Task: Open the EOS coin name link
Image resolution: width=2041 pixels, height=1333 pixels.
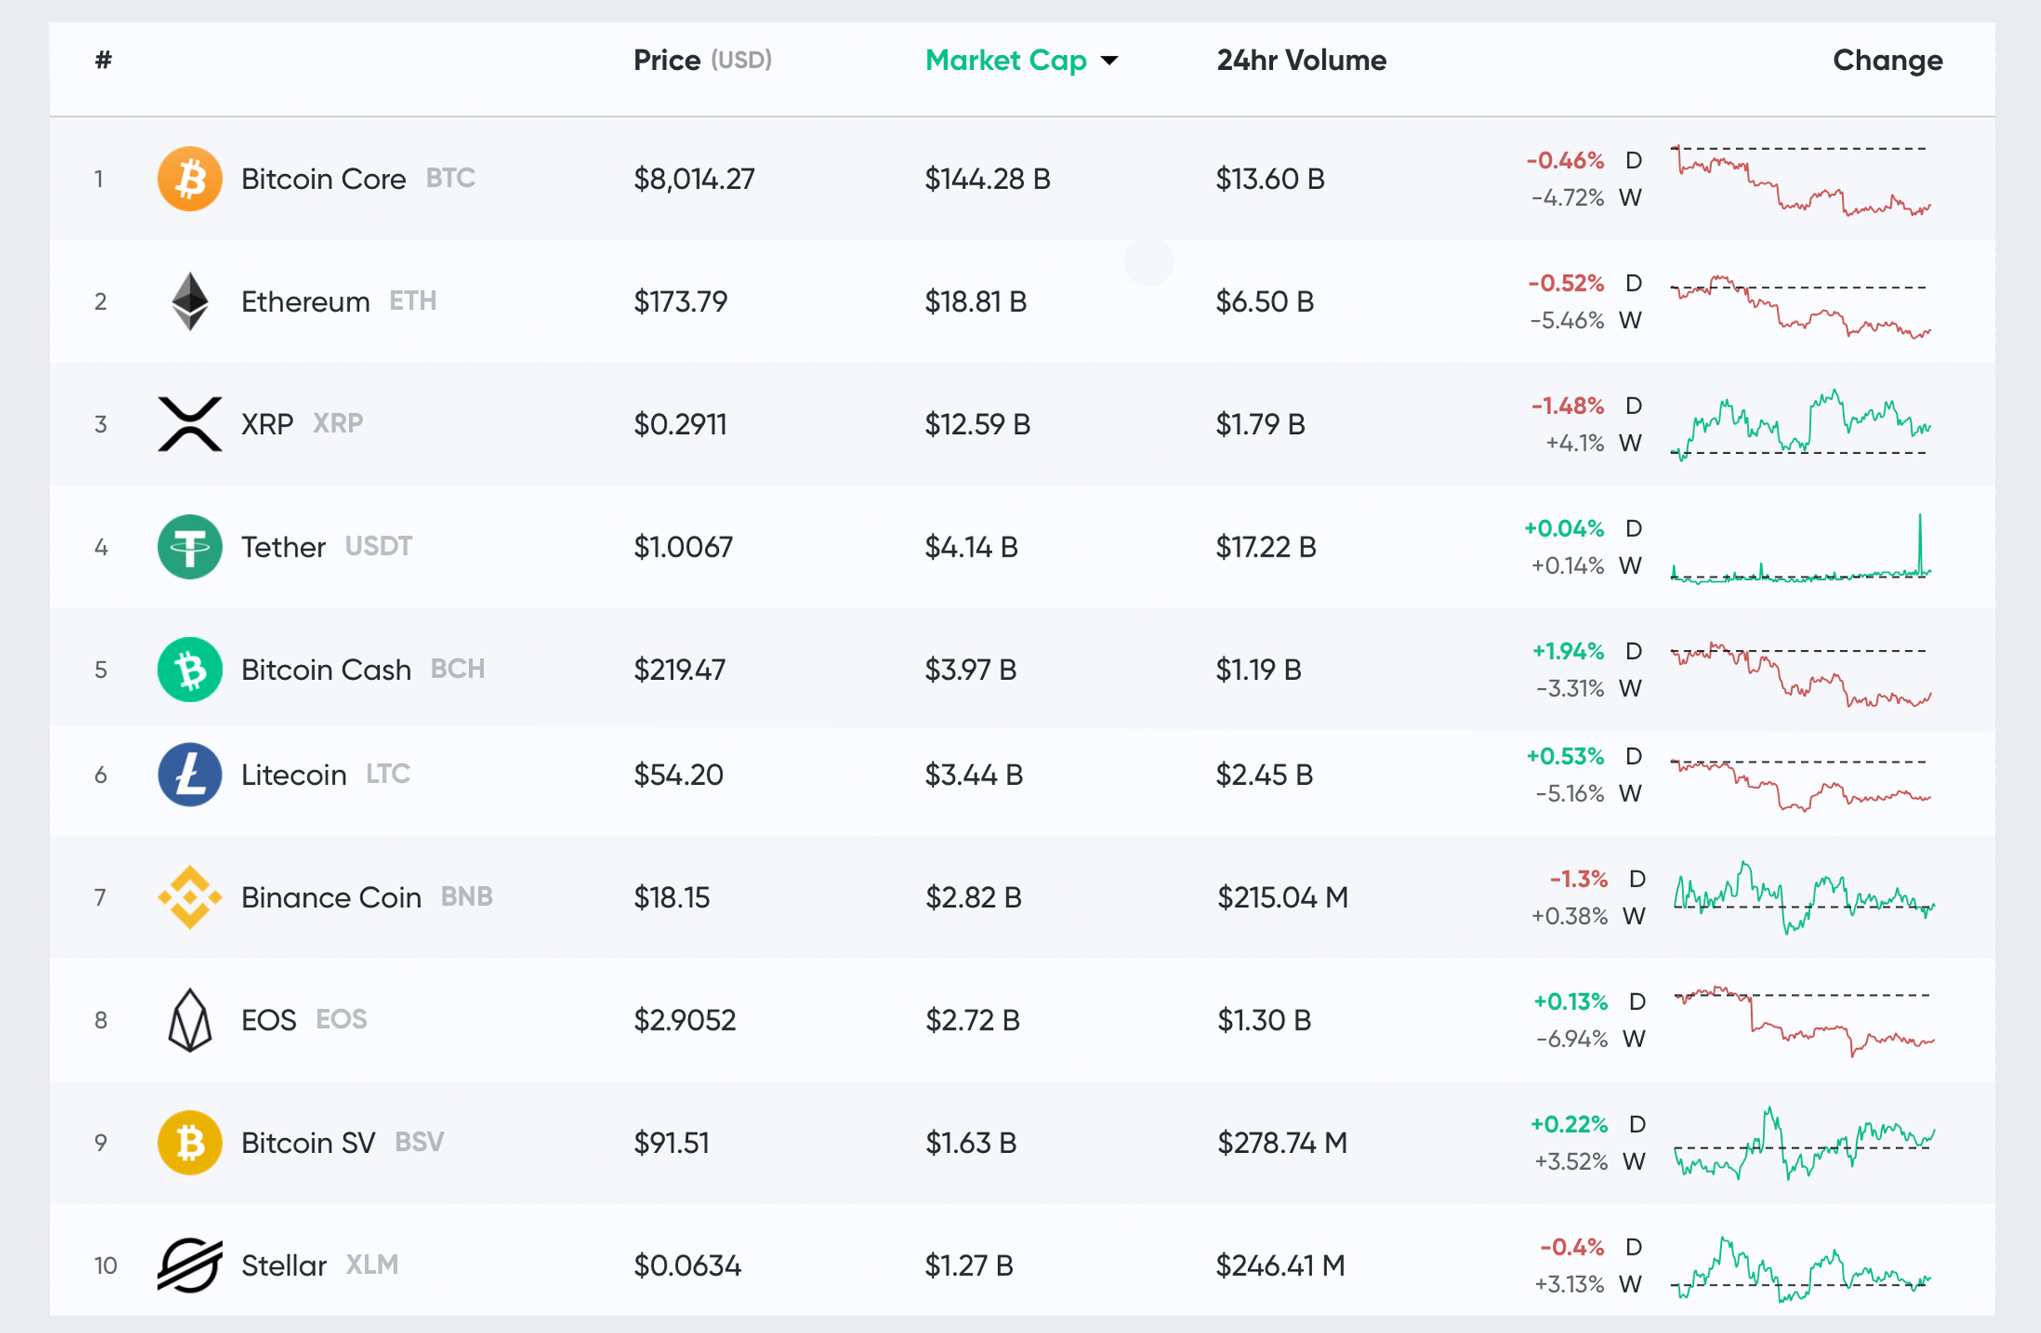Action: coord(268,1020)
